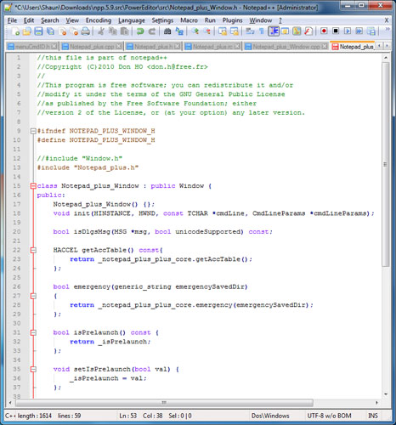Toggle the highlighted indent guide button
396x425 pixels.
[274, 31]
